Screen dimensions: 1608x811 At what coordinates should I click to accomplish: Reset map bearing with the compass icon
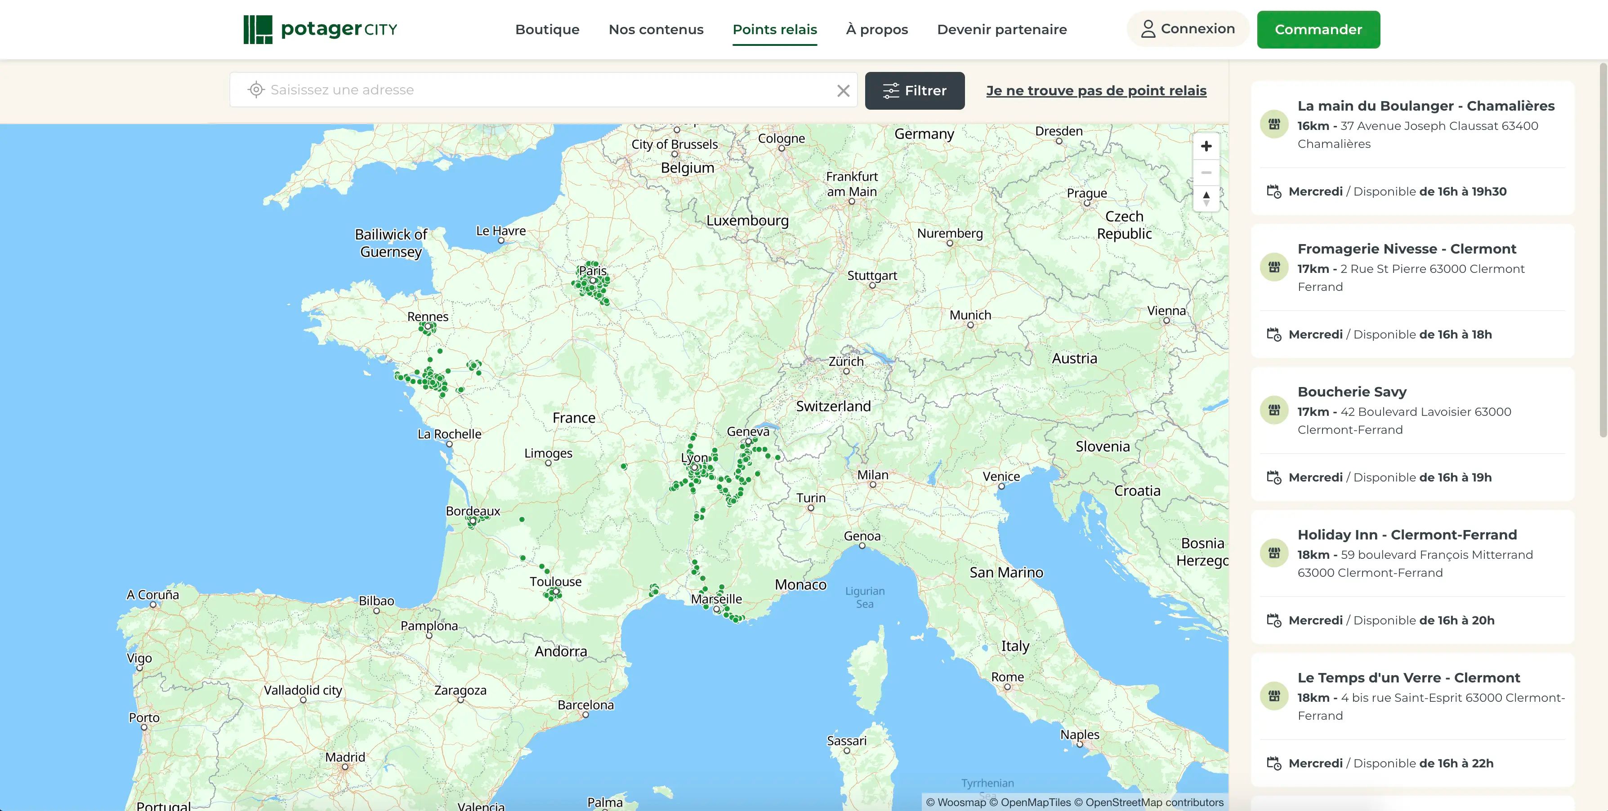(x=1206, y=198)
